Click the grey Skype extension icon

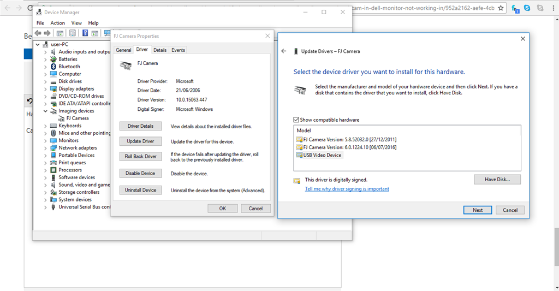click(540, 8)
